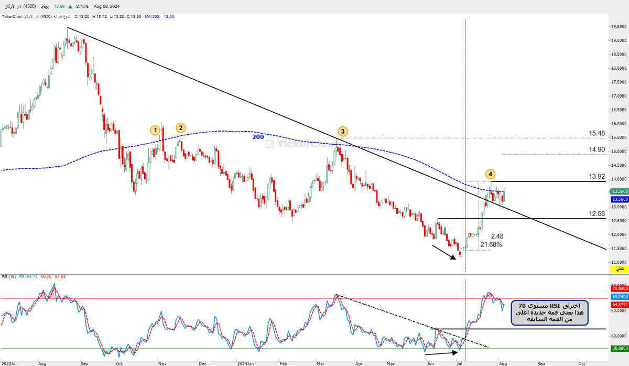Image resolution: width=629 pixels, height=366 pixels.
Task: Click Aug on the right time axis
Action: click(502, 362)
